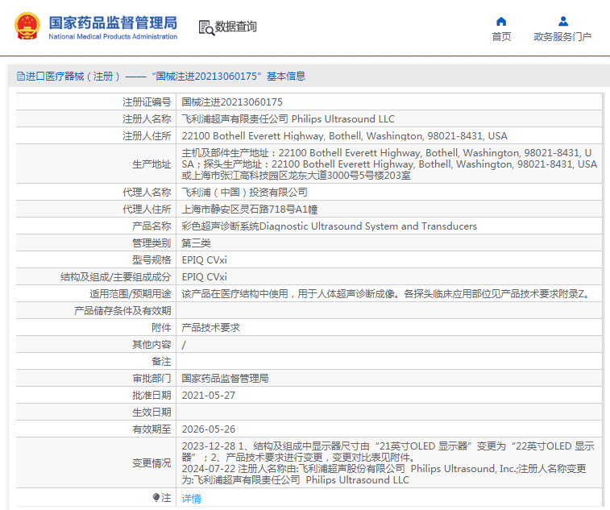This screenshot has height=510, width=610.
Task: Click the 产品名称 label
Action: (x=151, y=226)
